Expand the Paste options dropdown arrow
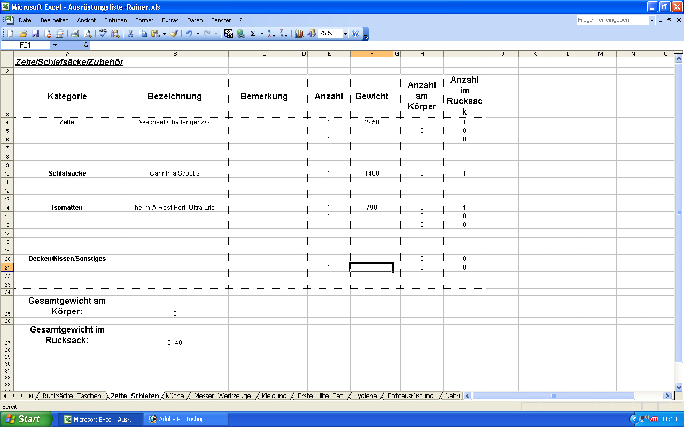The height and width of the screenshot is (427, 684). [x=164, y=34]
